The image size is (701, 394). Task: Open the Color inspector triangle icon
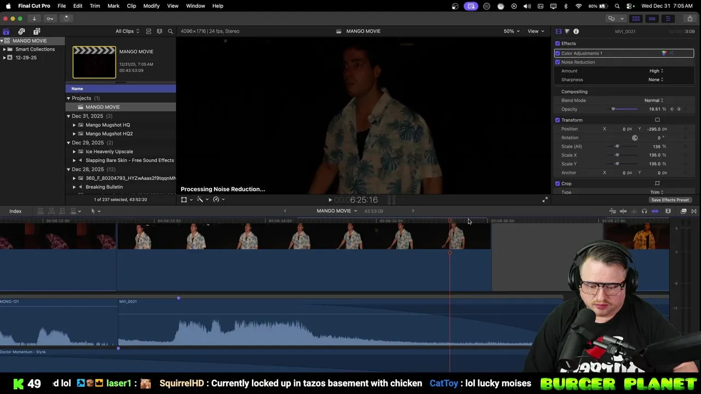567,31
